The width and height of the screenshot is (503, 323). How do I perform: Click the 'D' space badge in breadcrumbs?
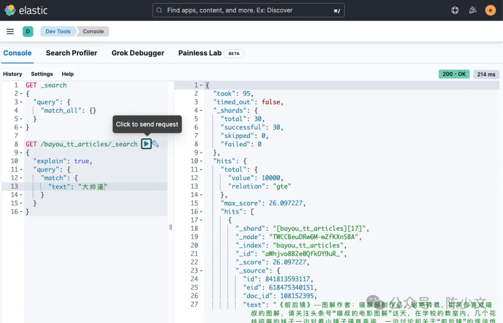click(x=27, y=31)
